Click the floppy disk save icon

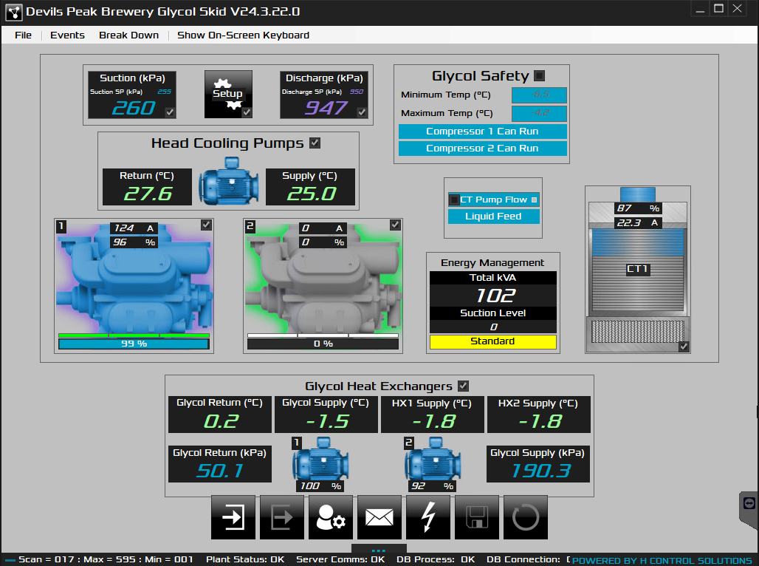477,517
